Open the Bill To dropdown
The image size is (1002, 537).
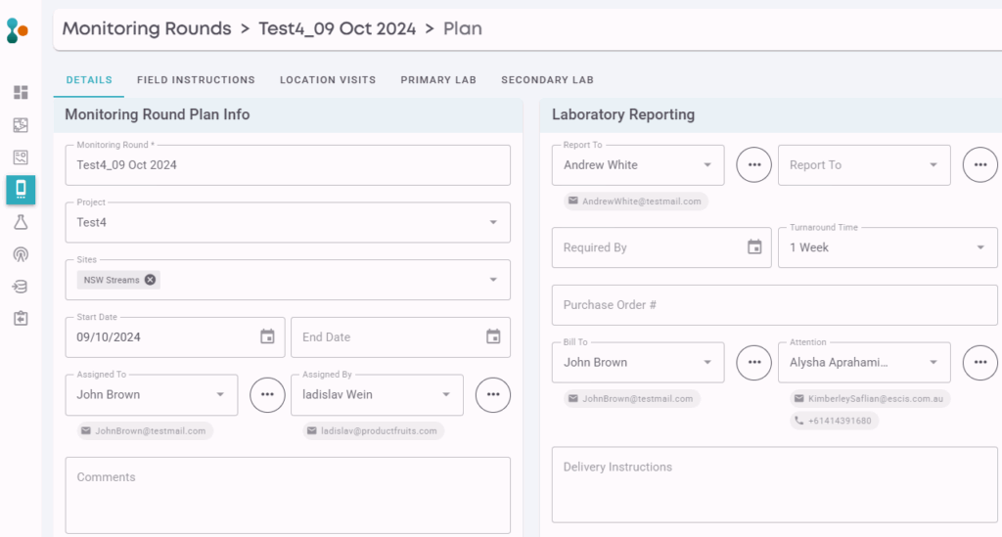[x=707, y=362]
